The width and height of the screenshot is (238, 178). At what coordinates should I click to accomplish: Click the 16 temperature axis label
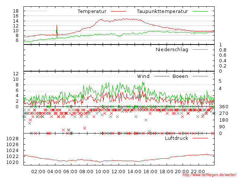(16, 16)
